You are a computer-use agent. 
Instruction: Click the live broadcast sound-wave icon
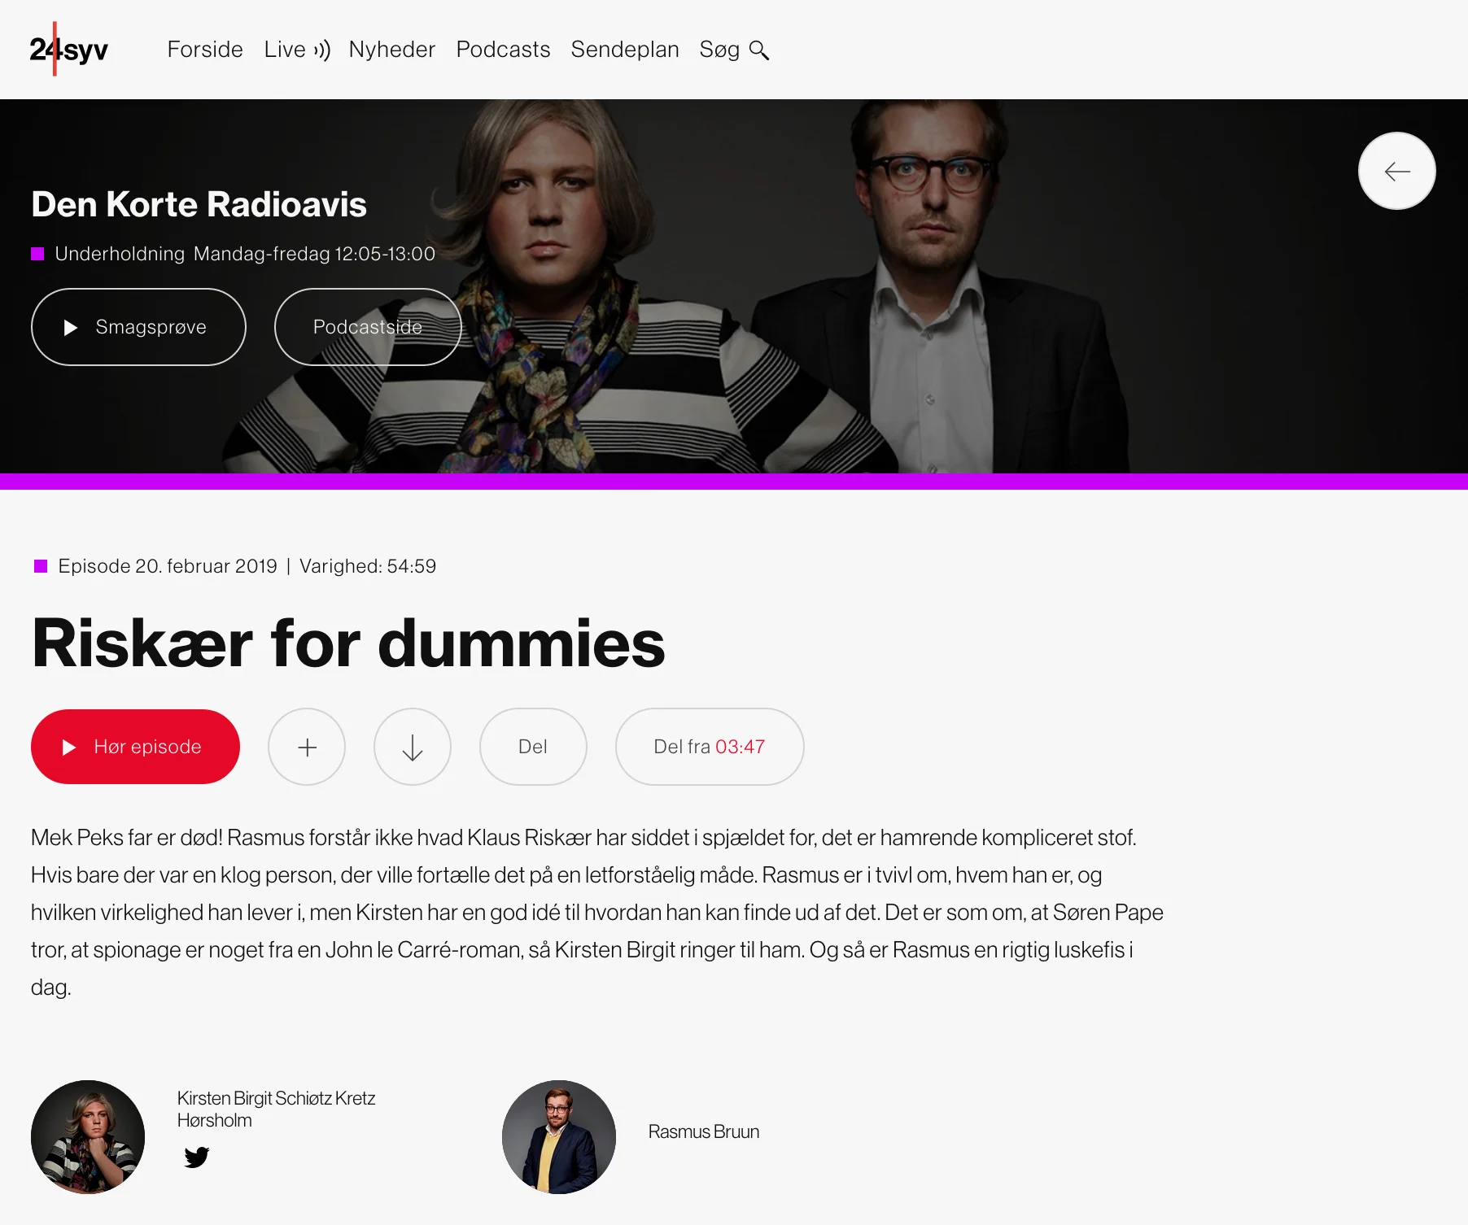pos(322,50)
